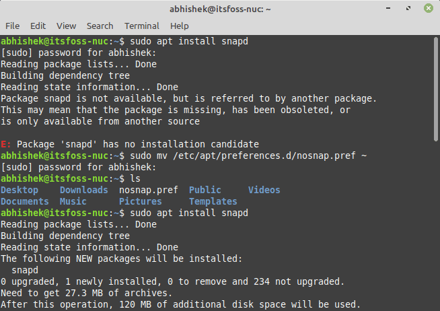Click 'This may mean that the package is missing' line
This screenshot has height=311, width=440.
click(x=176, y=110)
